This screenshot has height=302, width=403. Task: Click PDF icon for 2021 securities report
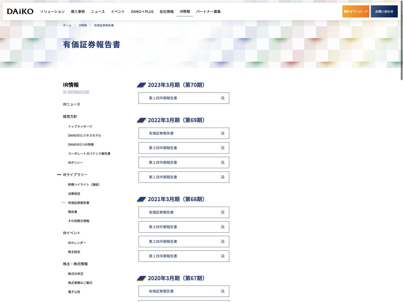click(223, 212)
